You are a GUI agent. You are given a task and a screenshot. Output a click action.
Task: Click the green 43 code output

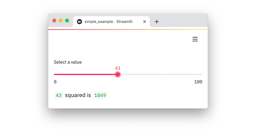point(59,95)
